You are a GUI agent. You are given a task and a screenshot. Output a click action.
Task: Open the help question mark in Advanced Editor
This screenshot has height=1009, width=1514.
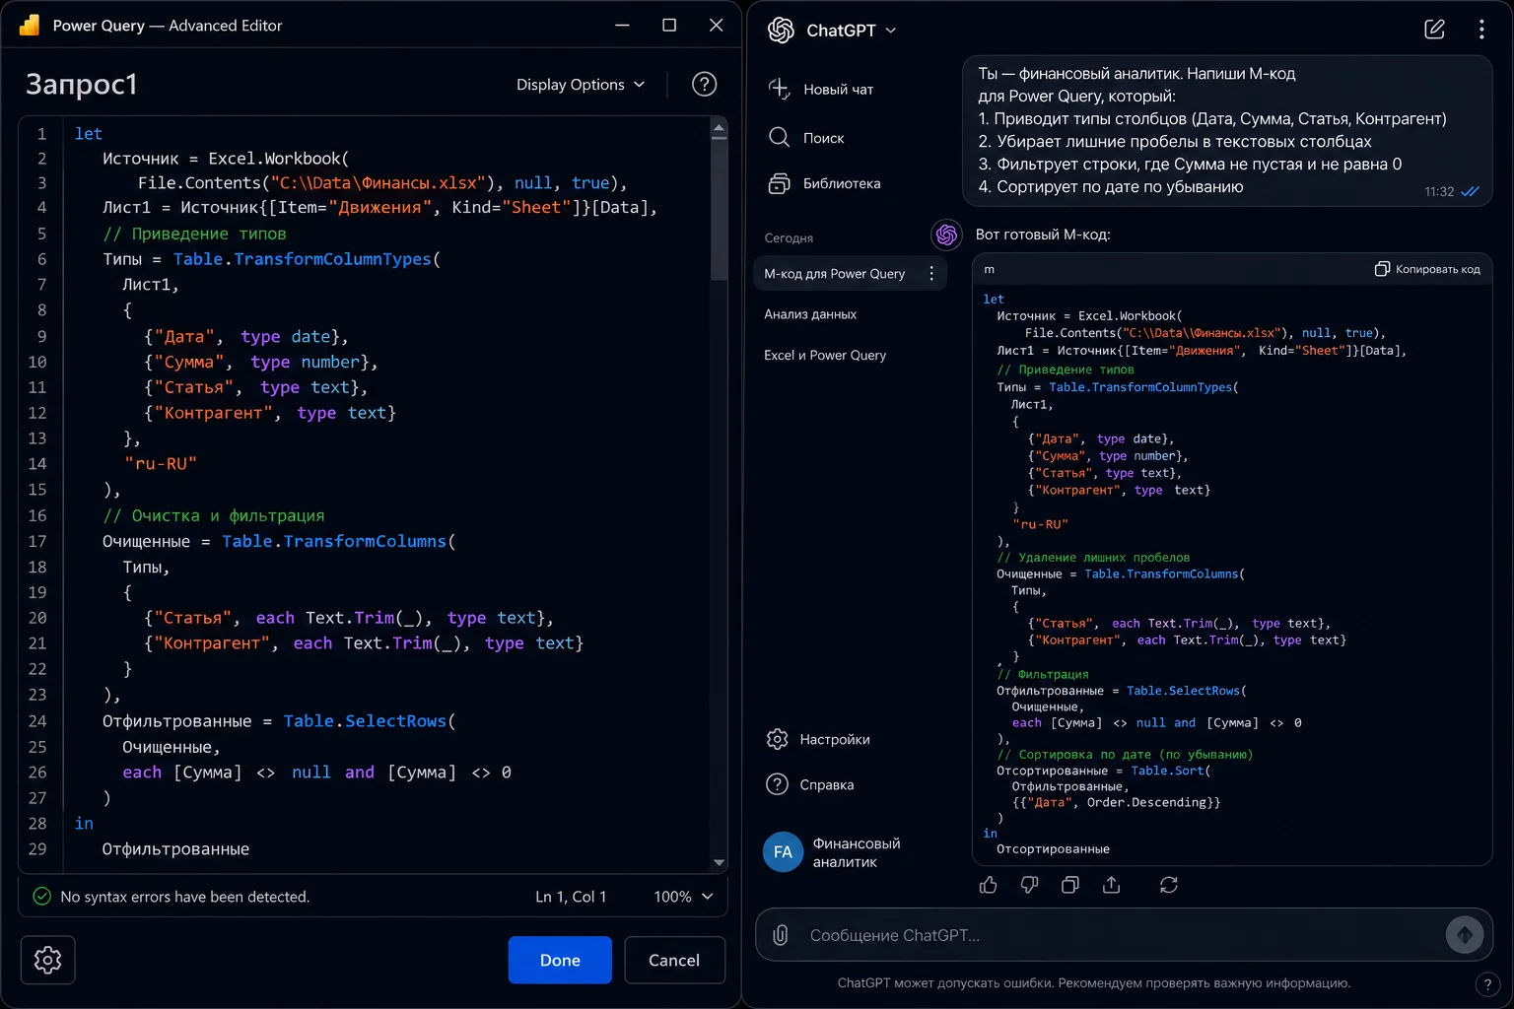coord(705,85)
